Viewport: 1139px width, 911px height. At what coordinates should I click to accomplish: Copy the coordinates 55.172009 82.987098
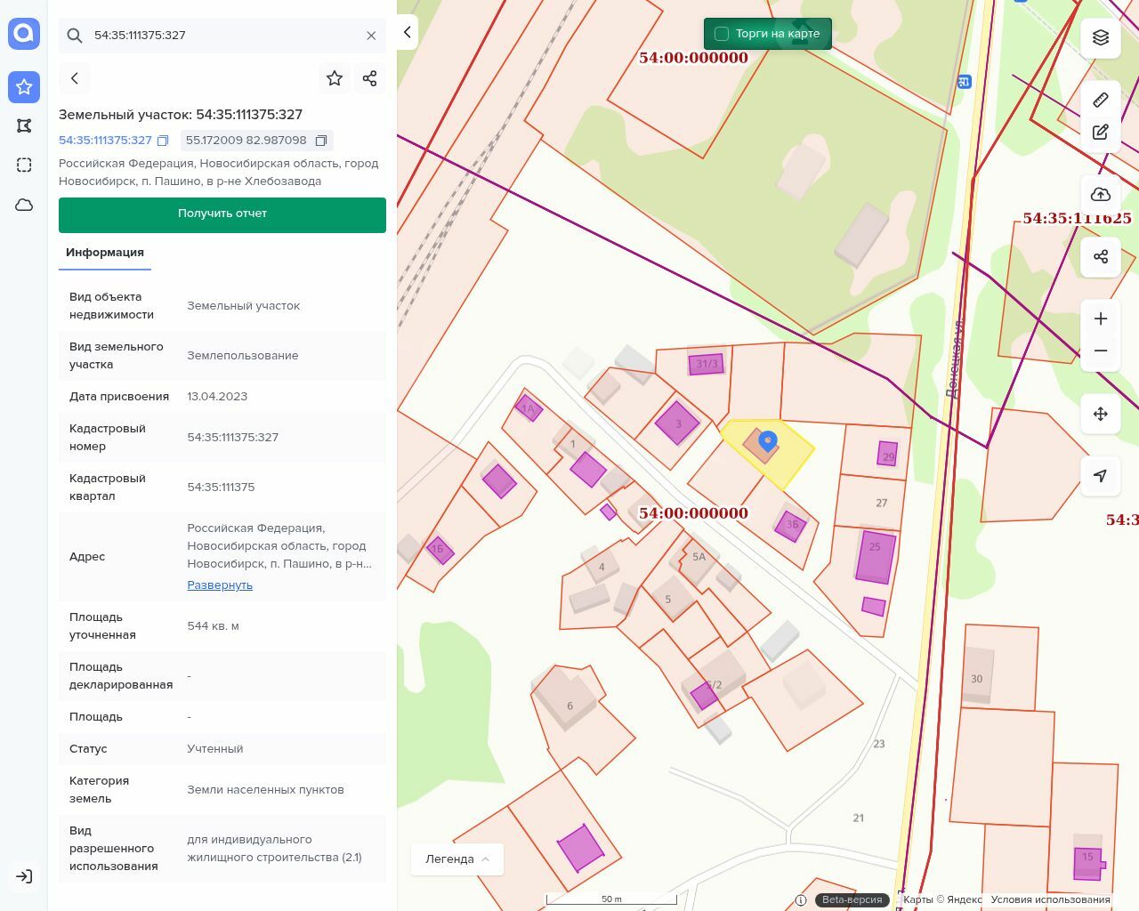[x=321, y=141]
